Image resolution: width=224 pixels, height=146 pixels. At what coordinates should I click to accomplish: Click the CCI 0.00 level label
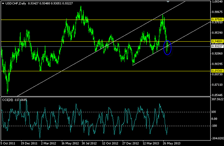(x=214, y=119)
